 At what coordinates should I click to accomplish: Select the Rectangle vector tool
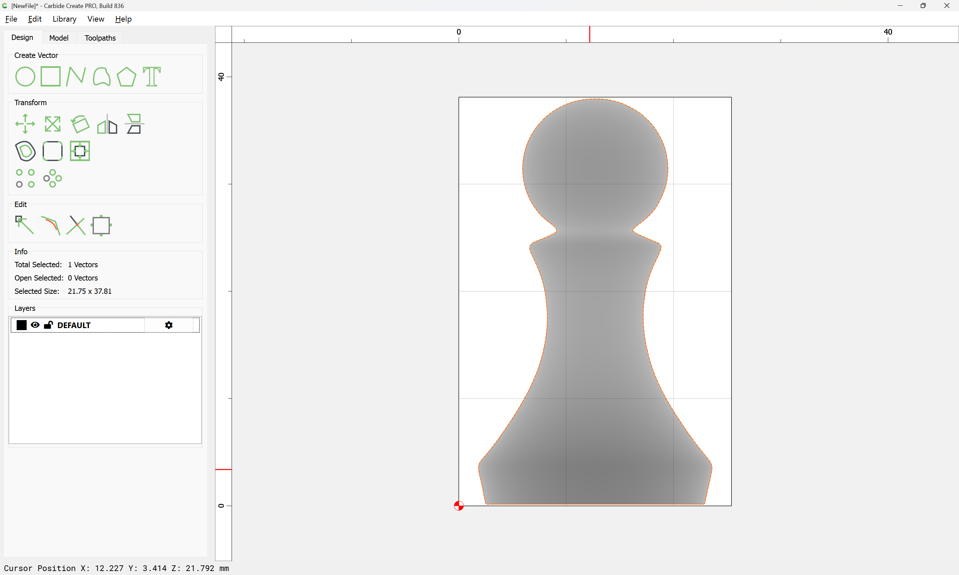point(50,76)
